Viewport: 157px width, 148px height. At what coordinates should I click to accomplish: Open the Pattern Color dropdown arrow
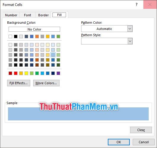pos(130,29)
